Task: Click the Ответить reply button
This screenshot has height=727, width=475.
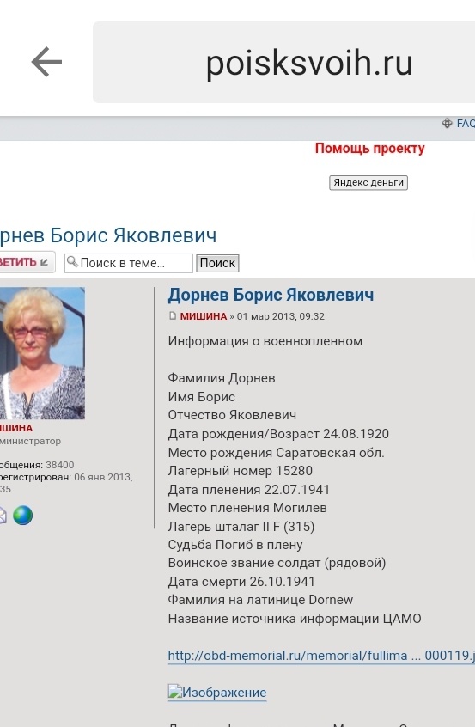Action: point(27,262)
